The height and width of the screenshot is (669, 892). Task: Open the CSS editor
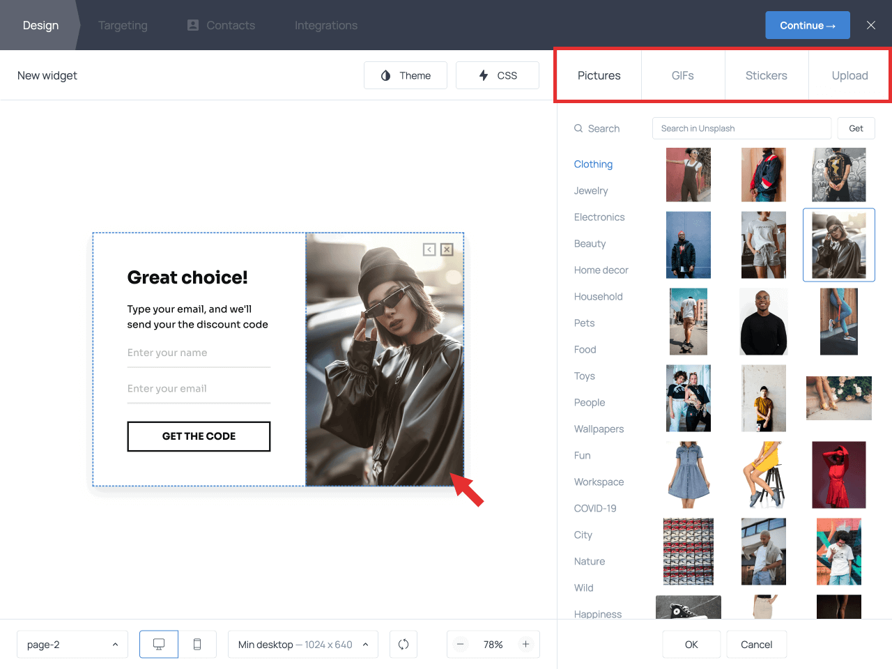coord(498,75)
